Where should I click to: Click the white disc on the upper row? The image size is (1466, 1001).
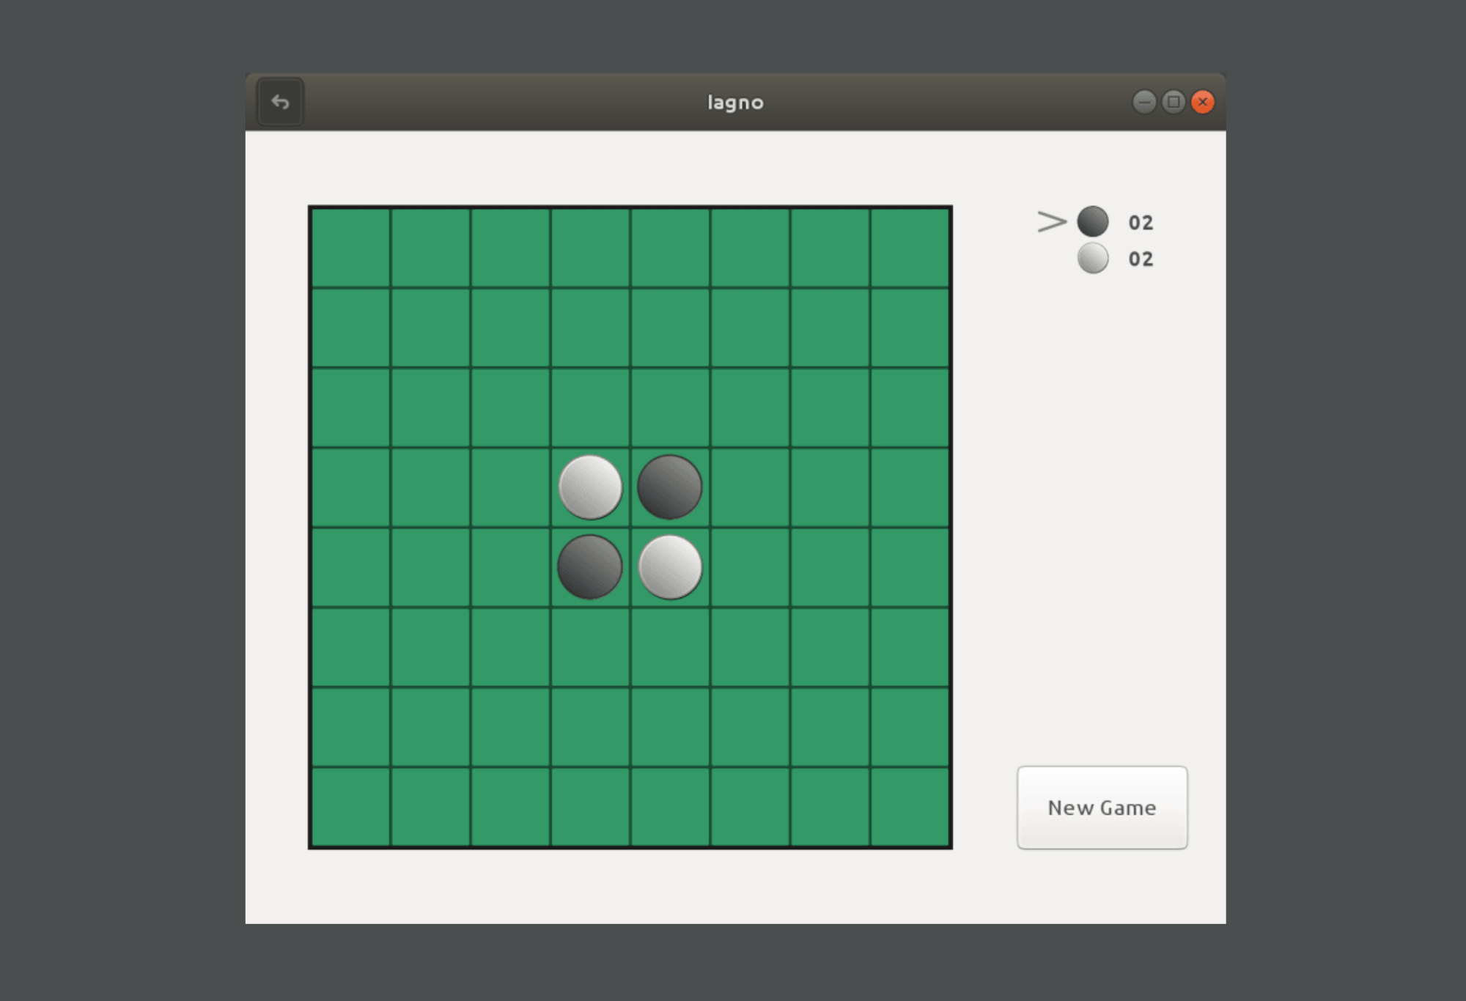[x=590, y=487]
